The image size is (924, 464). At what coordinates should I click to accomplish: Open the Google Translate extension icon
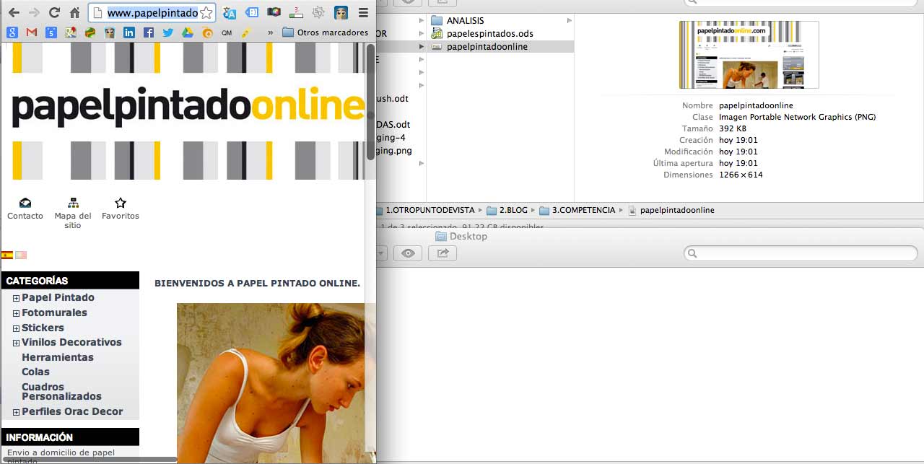(x=230, y=12)
